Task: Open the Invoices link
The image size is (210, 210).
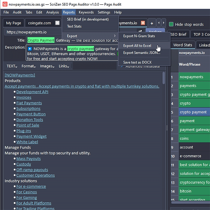Action: coord(24,97)
